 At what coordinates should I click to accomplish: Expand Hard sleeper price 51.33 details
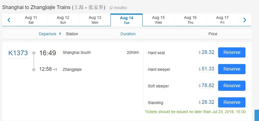coord(208,69)
